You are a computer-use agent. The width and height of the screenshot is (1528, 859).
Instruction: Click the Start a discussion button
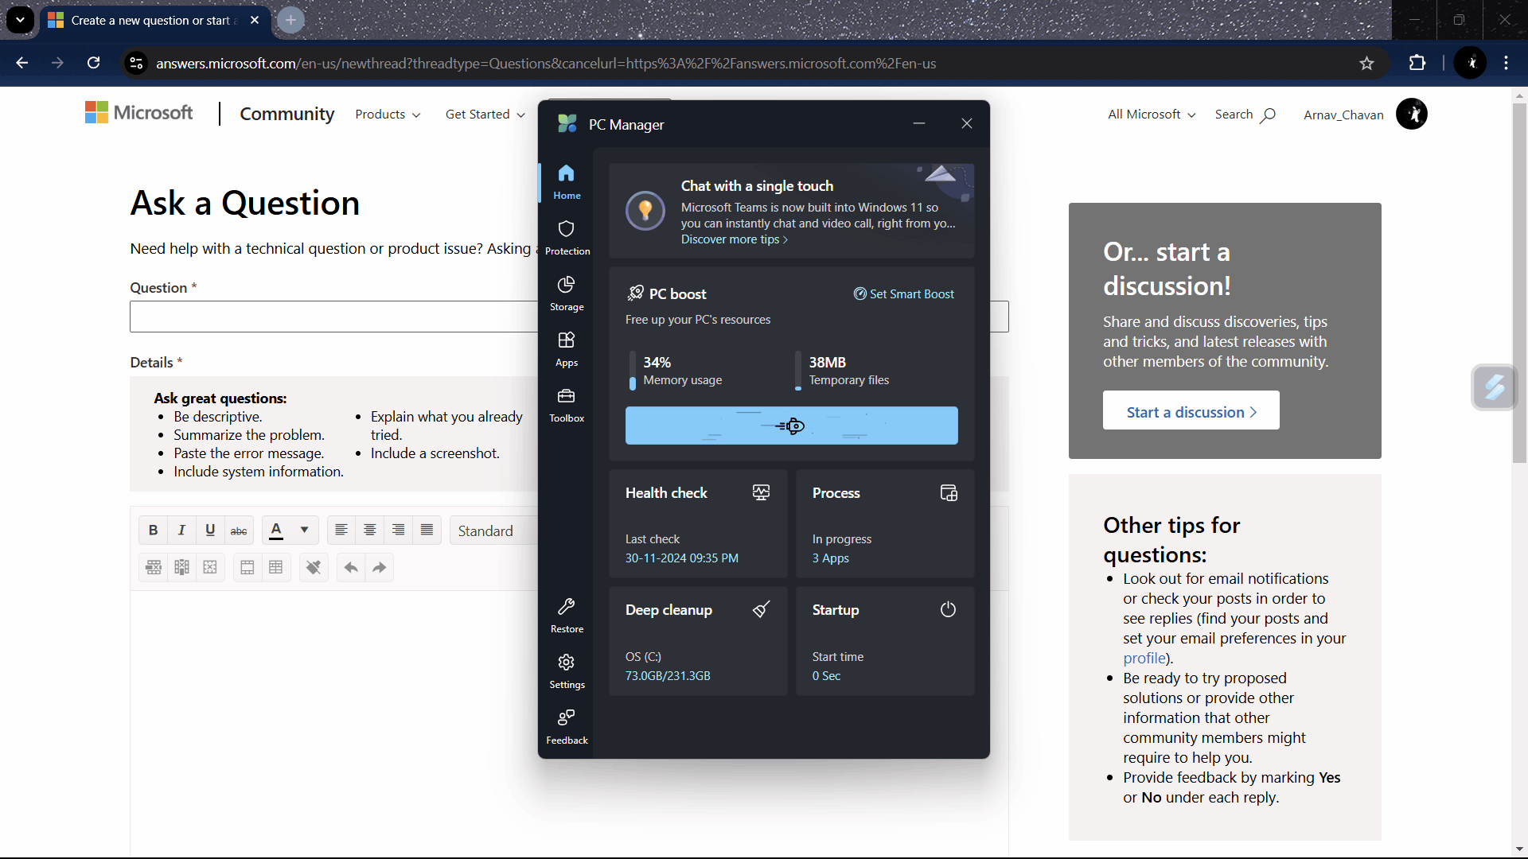pos(1191,411)
